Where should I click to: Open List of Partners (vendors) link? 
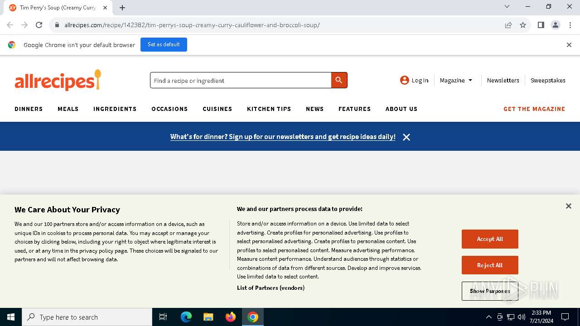pyautogui.click(x=271, y=288)
